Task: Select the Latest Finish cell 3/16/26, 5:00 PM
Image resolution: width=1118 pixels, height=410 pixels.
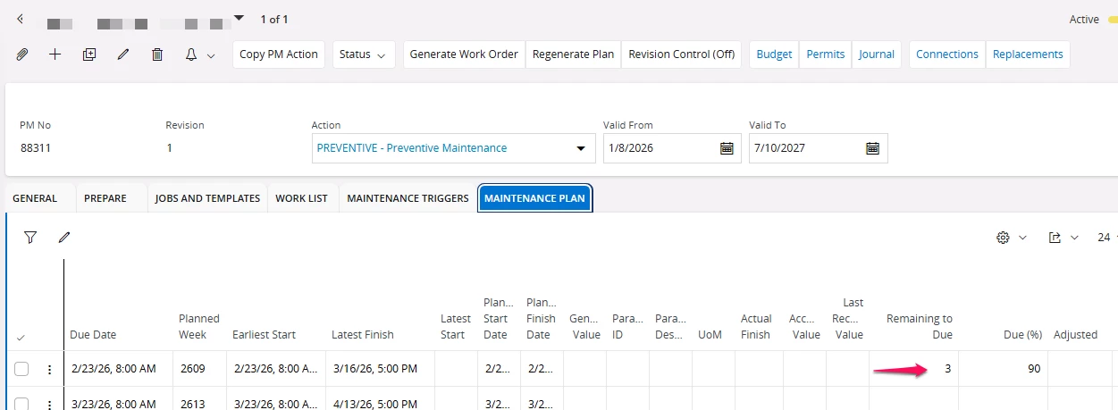Action: tap(380, 369)
